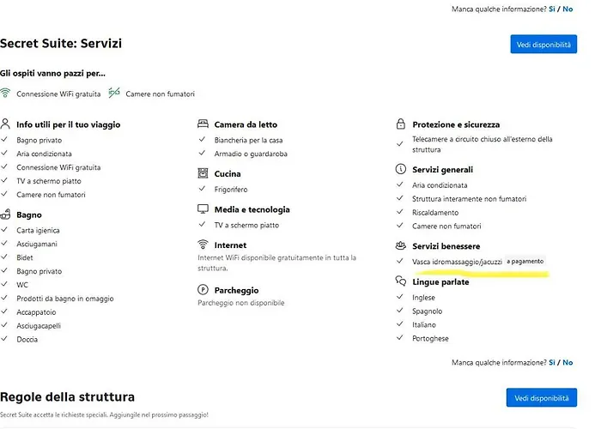Click the no-smoking icon beside Camere non fumatori
The image size is (601, 429).
click(x=114, y=92)
